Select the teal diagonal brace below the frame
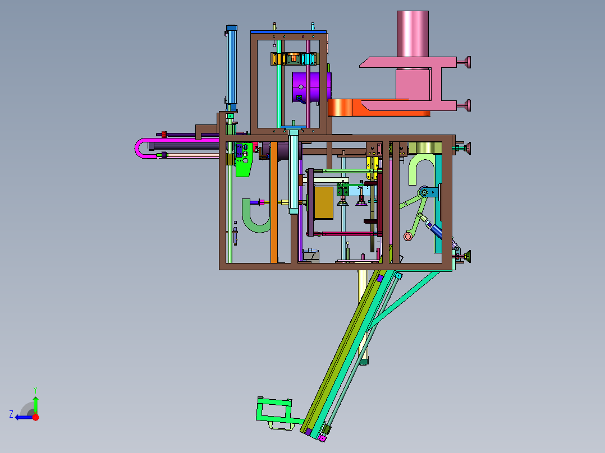Screen dimensions: 605x453 [x=405, y=301]
